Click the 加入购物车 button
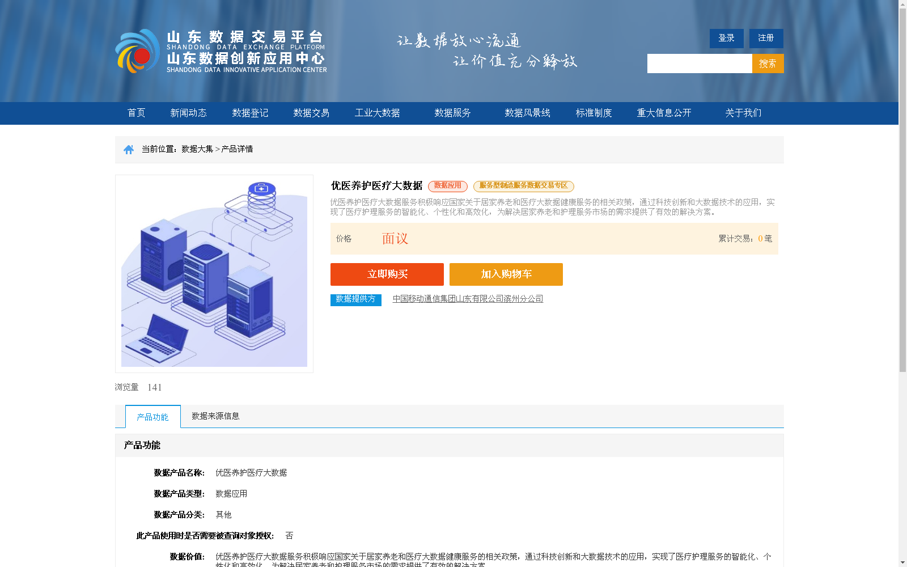The width and height of the screenshot is (907, 567). click(506, 274)
